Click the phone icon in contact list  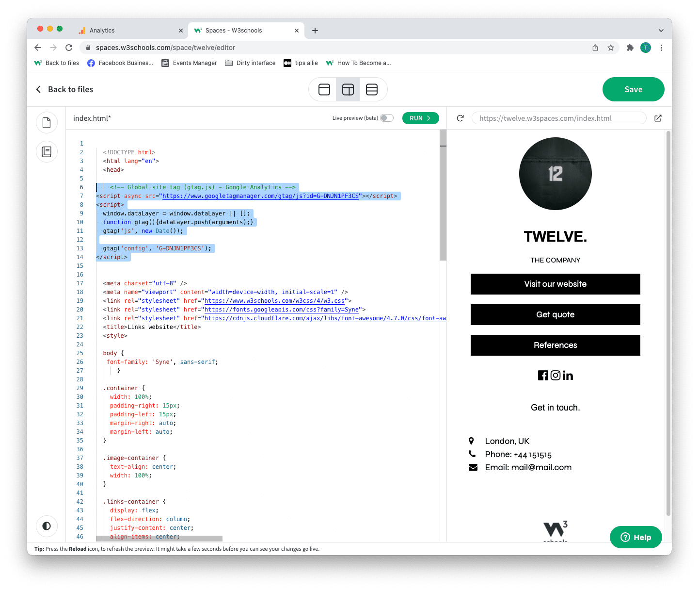tap(472, 454)
